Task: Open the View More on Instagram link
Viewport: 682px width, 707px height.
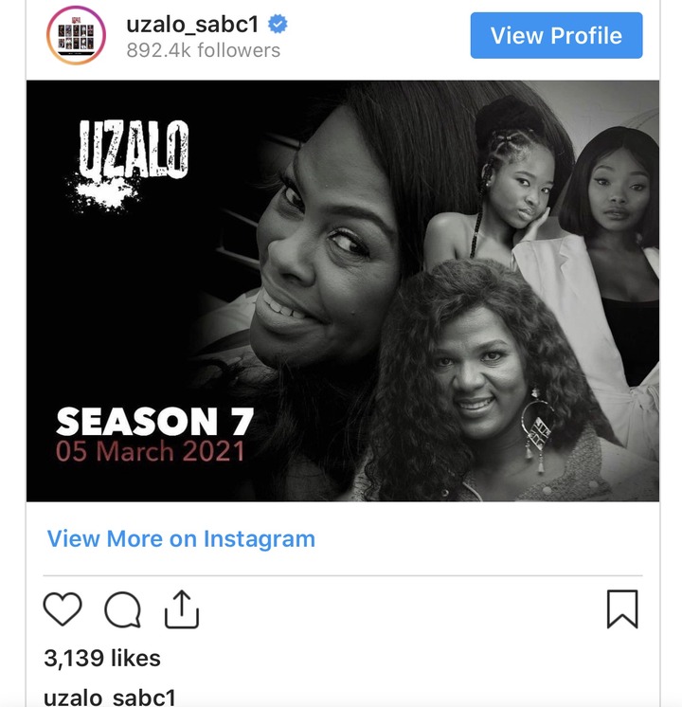Action: click(181, 538)
